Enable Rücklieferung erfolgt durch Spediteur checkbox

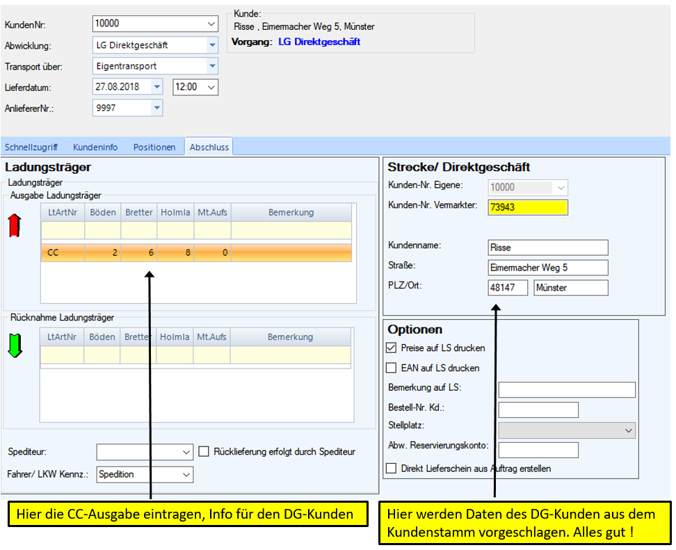(204, 451)
